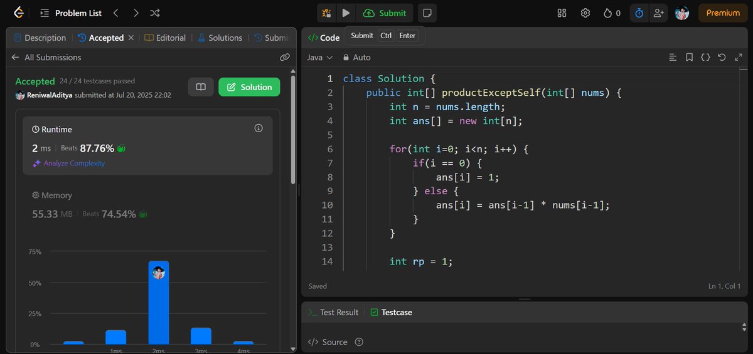Click the debug icon beside Run
The width and height of the screenshot is (753, 354).
tap(326, 13)
